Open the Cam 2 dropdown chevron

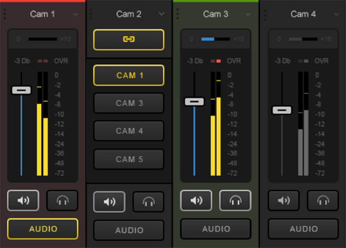click(161, 14)
